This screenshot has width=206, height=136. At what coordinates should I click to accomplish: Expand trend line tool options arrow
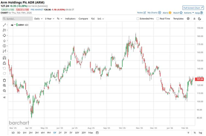[x=7, y=25]
